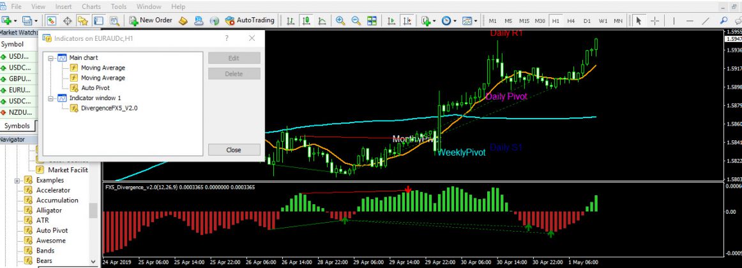Select DivergenceFX5_V2.0 in indicator list
The image size is (742, 268).
(x=109, y=108)
